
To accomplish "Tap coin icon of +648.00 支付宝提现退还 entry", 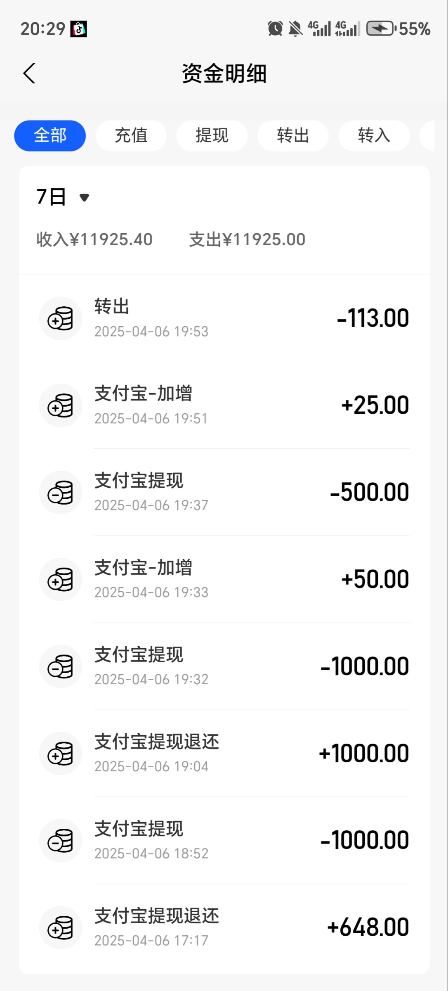I will pyautogui.click(x=61, y=927).
